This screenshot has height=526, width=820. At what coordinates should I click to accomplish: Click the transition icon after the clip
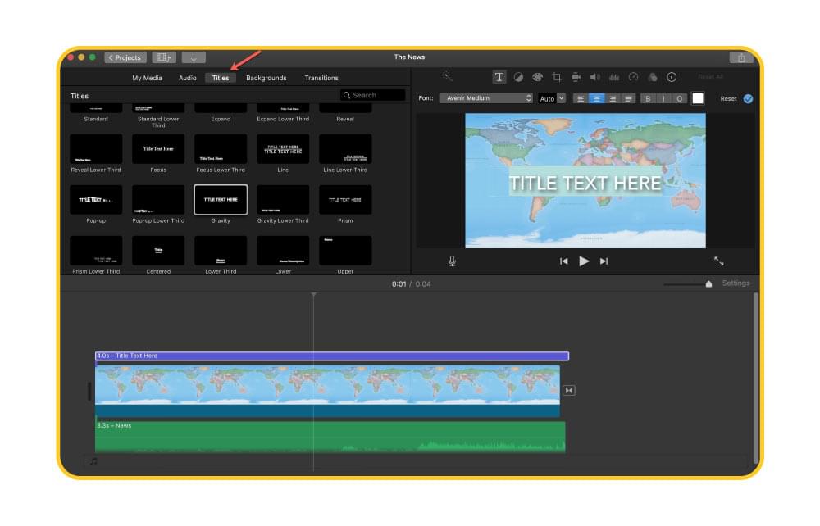[x=569, y=390]
